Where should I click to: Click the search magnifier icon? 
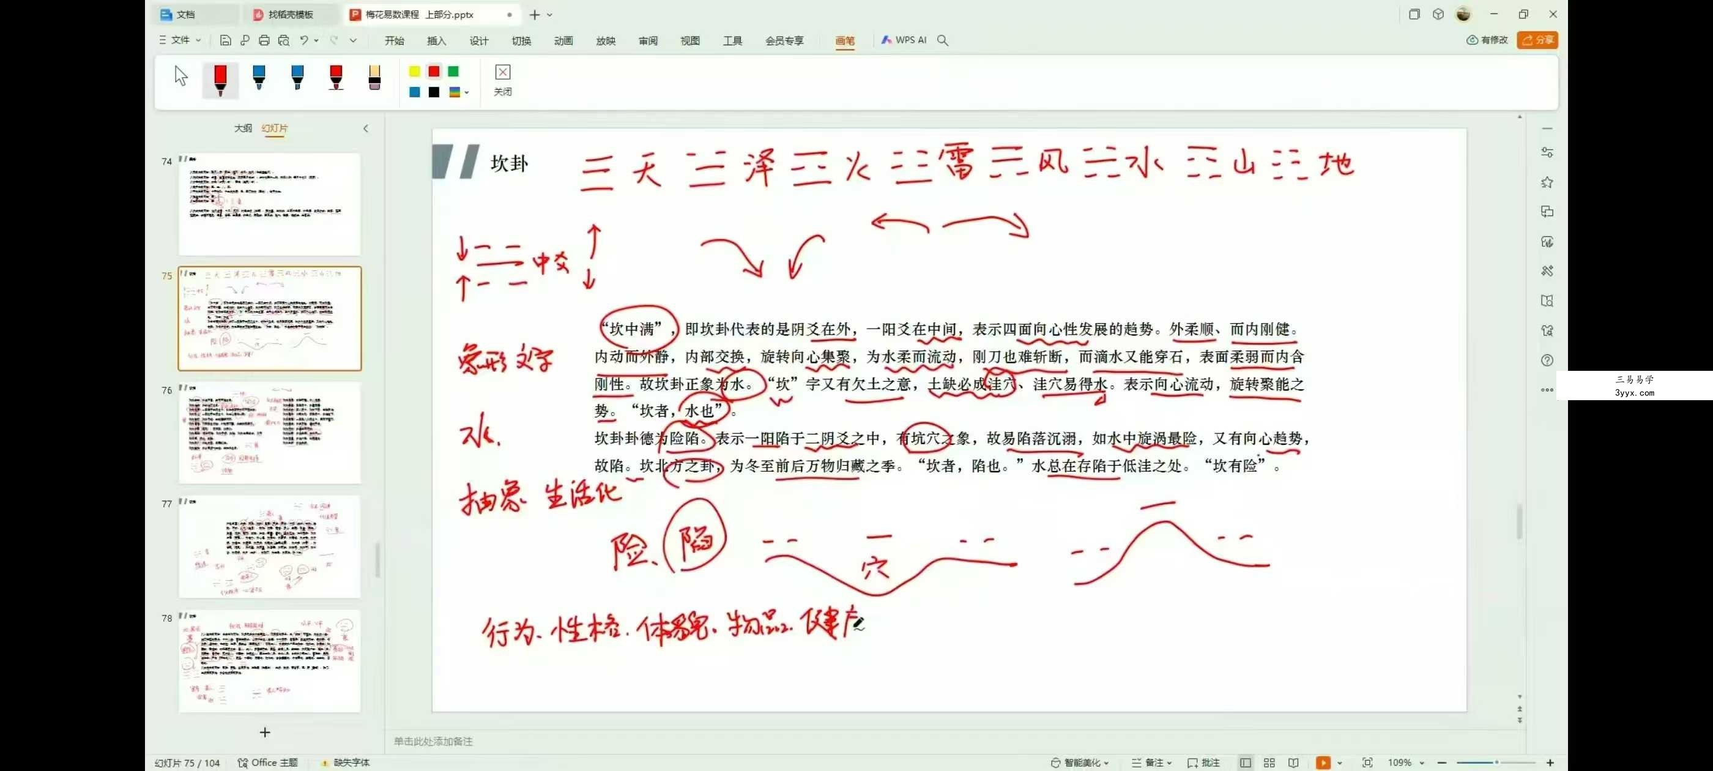pos(943,40)
